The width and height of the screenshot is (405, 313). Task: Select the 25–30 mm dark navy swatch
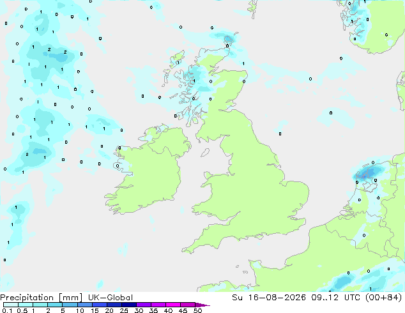pos(129,305)
